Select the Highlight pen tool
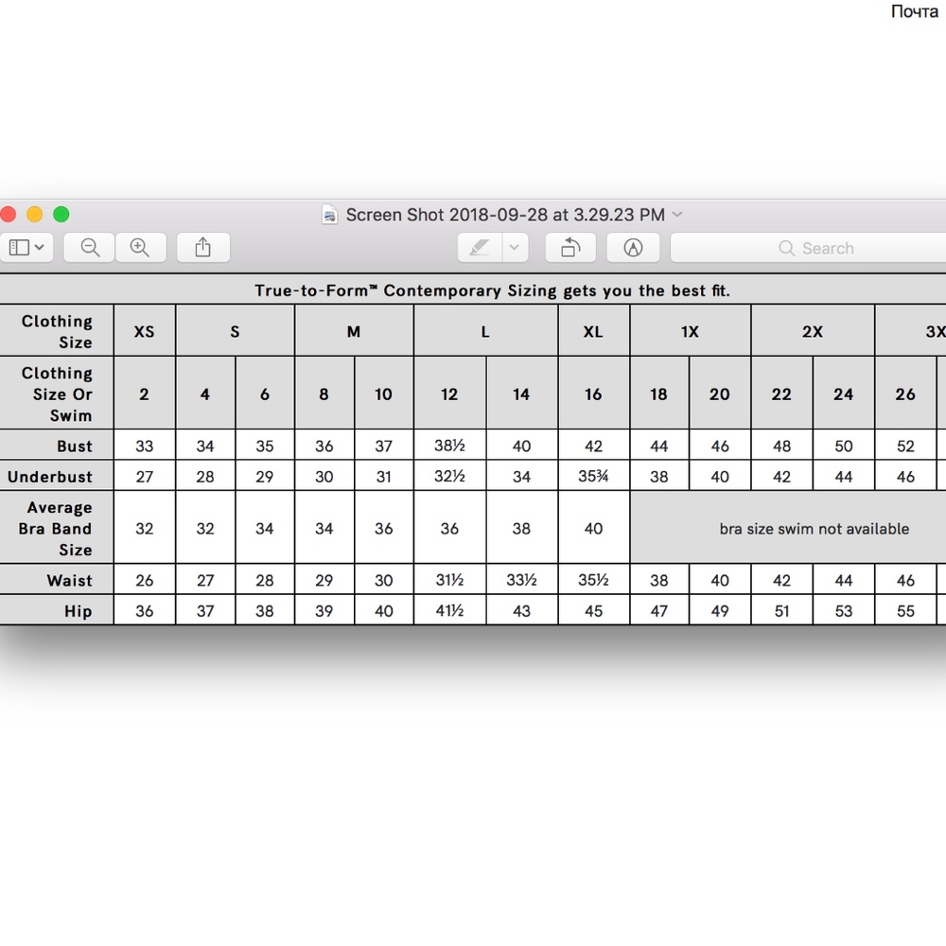The image size is (946, 946). (480, 248)
